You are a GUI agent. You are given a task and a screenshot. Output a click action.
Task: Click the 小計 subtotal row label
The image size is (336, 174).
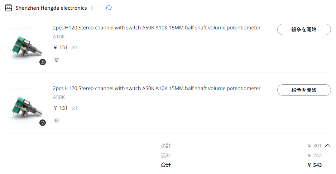(x=165, y=146)
